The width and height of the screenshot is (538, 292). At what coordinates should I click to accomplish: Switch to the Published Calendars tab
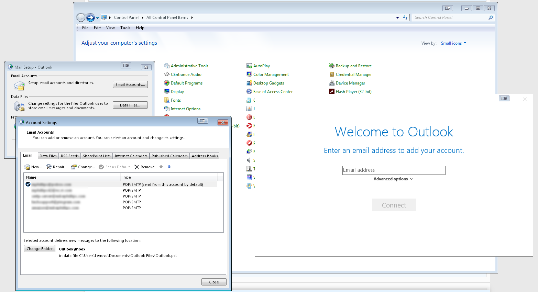tap(169, 156)
